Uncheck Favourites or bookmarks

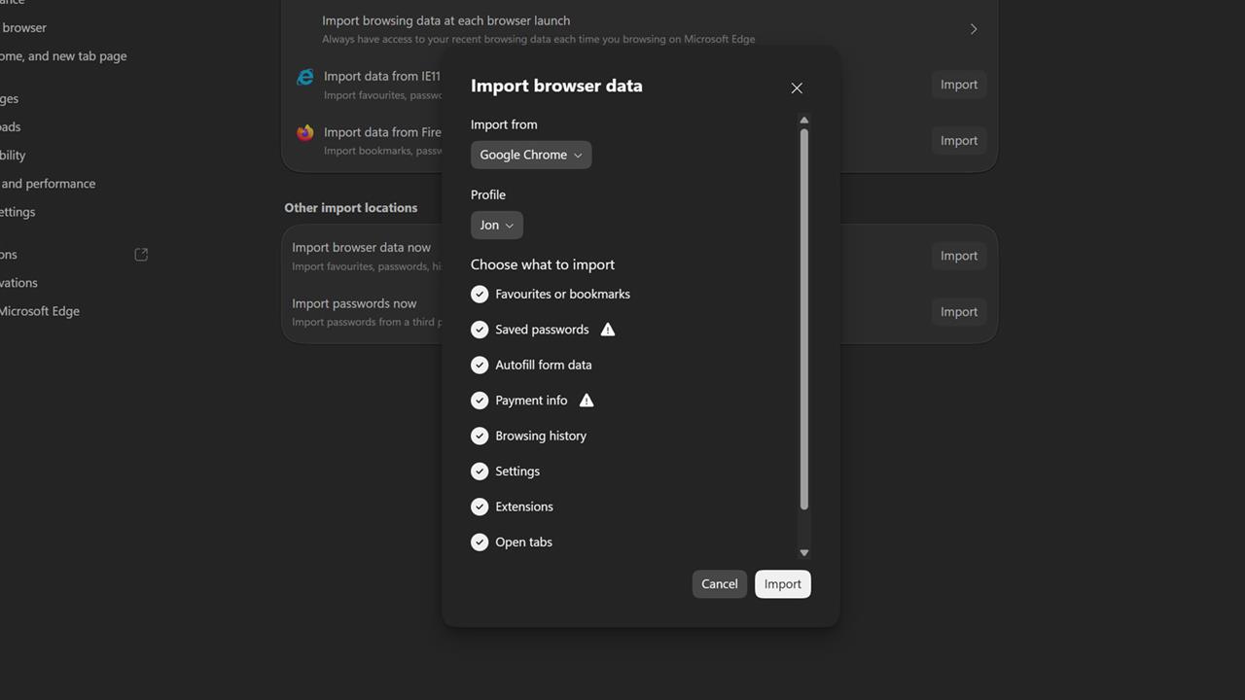click(x=480, y=294)
